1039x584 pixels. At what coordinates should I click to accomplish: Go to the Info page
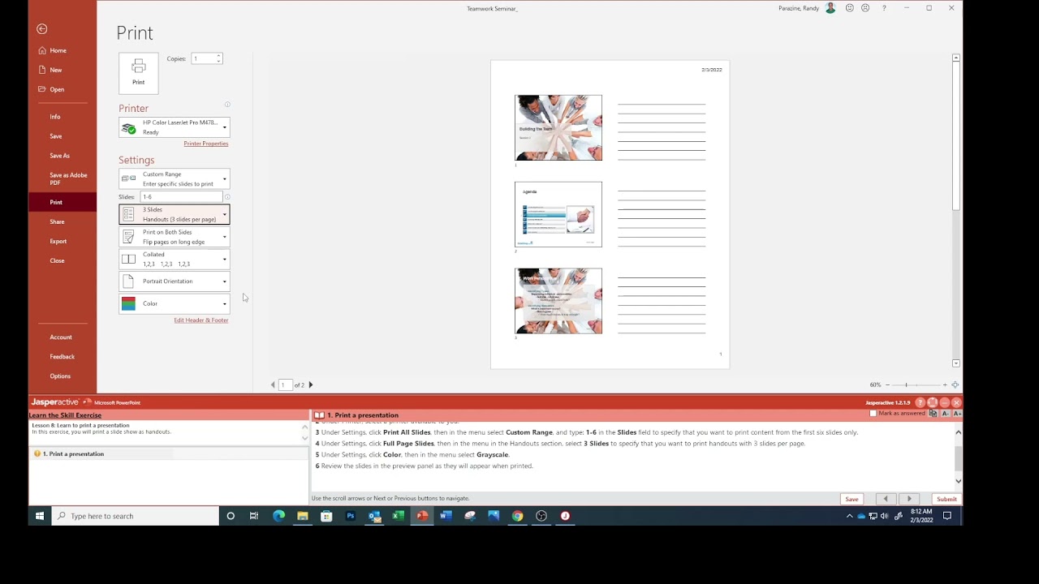[x=55, y=117]
